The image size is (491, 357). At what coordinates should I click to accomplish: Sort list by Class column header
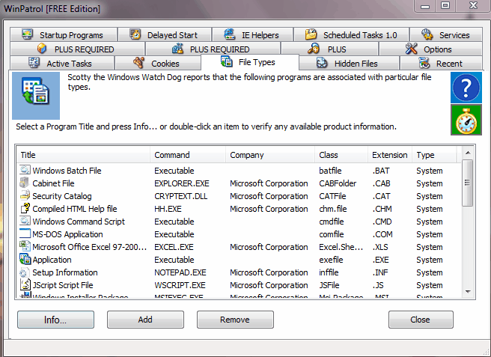coord(341,155)
